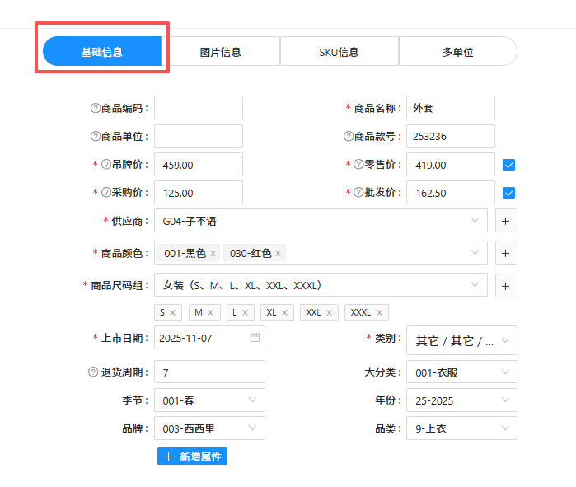The image size is (576, 487).
Task: Click the 商品名称 field containing 外套
Action: pos(451,108)
